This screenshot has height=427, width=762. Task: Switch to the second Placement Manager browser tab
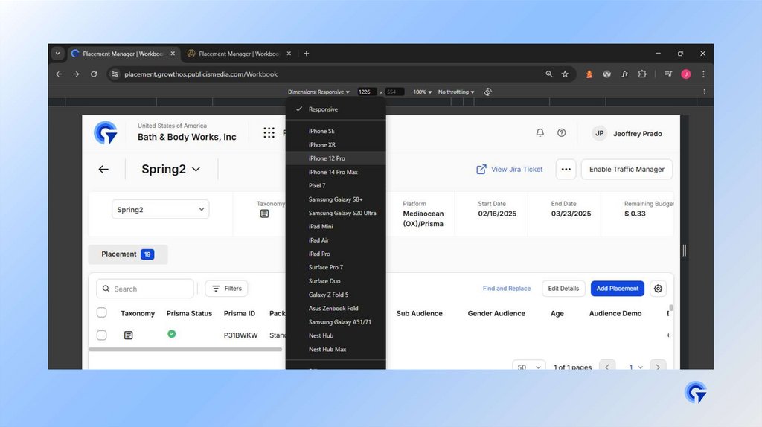click(x=238, y=54)
